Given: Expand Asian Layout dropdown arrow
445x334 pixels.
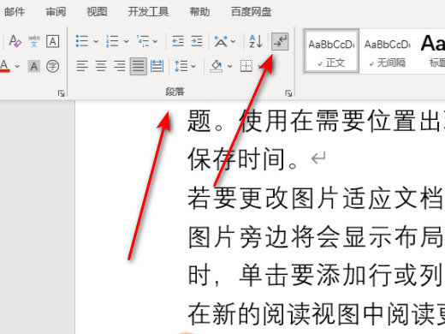Looking at the screenshot, I should (x=233, y=42).
